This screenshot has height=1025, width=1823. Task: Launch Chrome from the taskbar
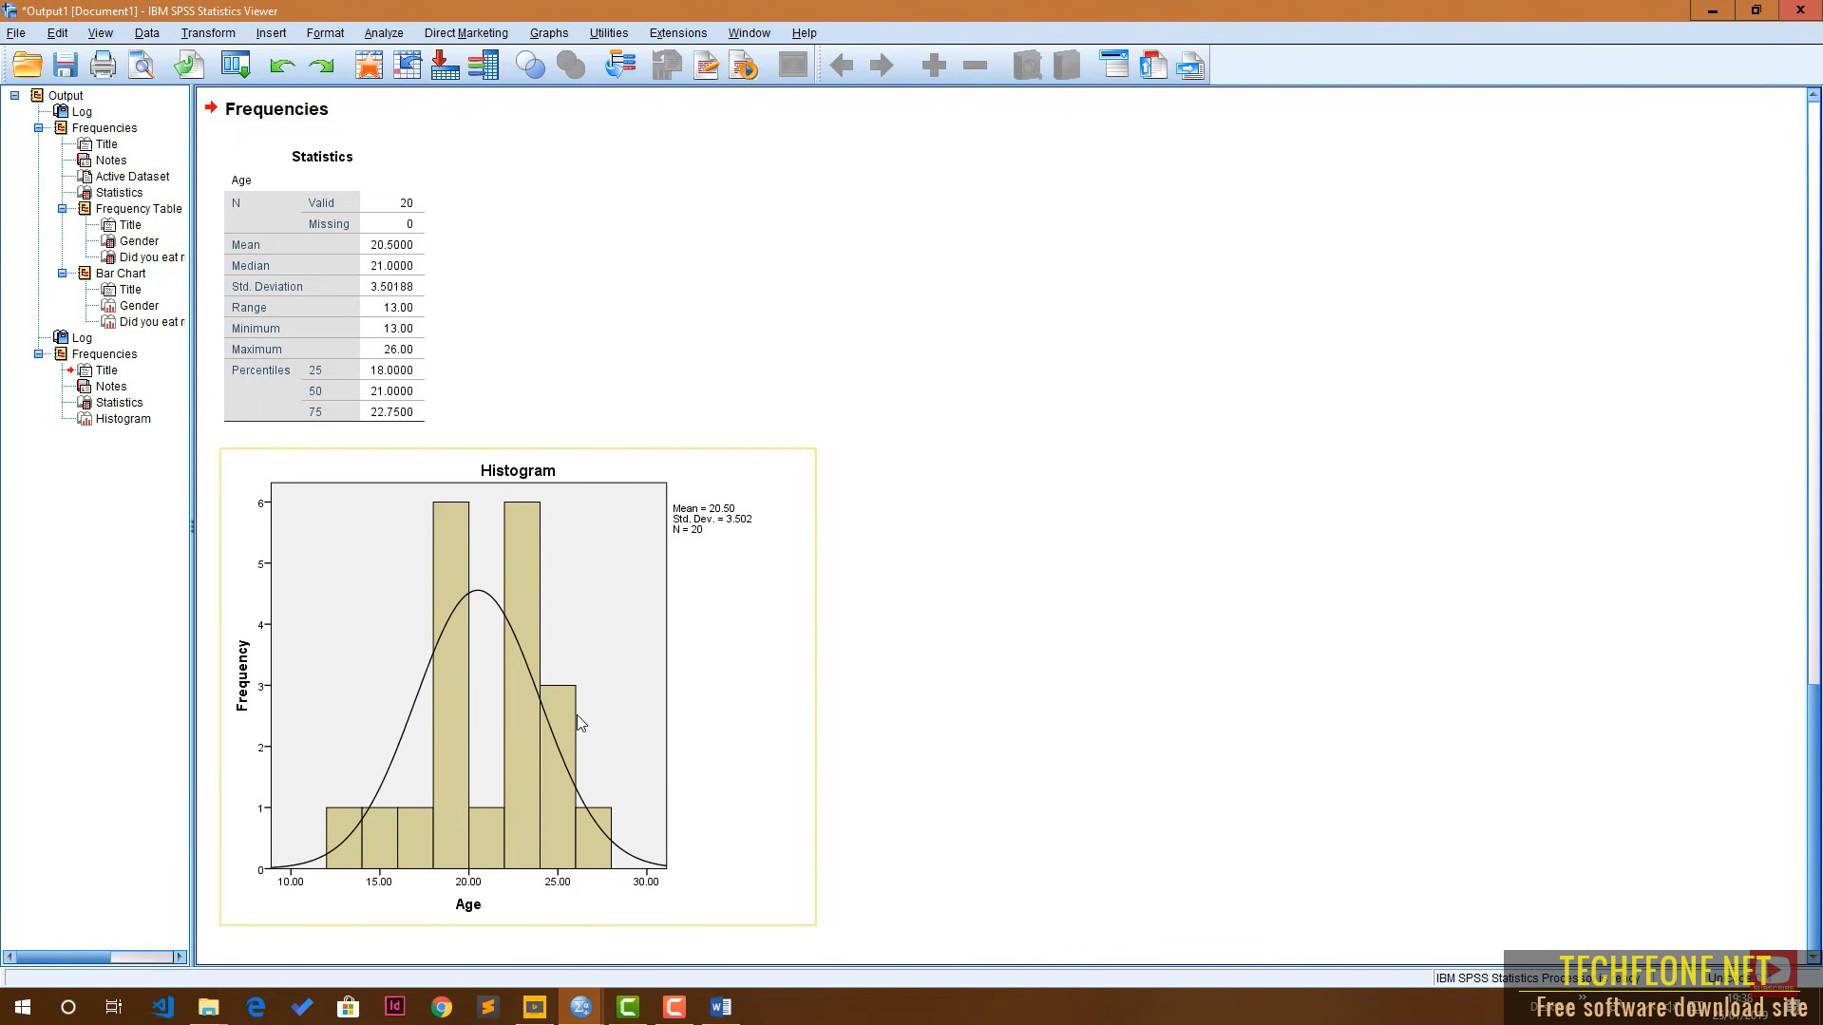coord(441,1006)
